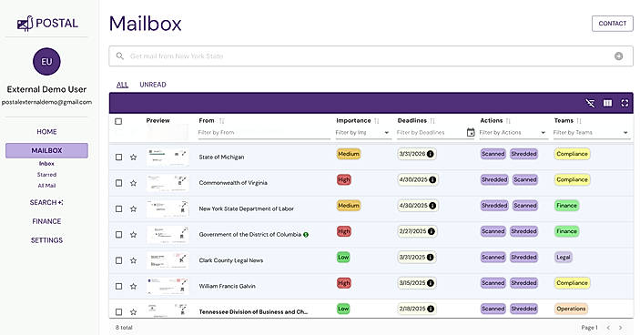Open MAILBOX in the sidebar
The width and height of the screenshot is (640, 335).
click(x=46, y=150)
